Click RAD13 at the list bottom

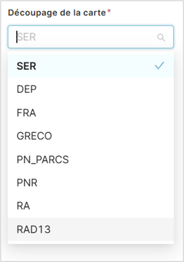[91, 229]
